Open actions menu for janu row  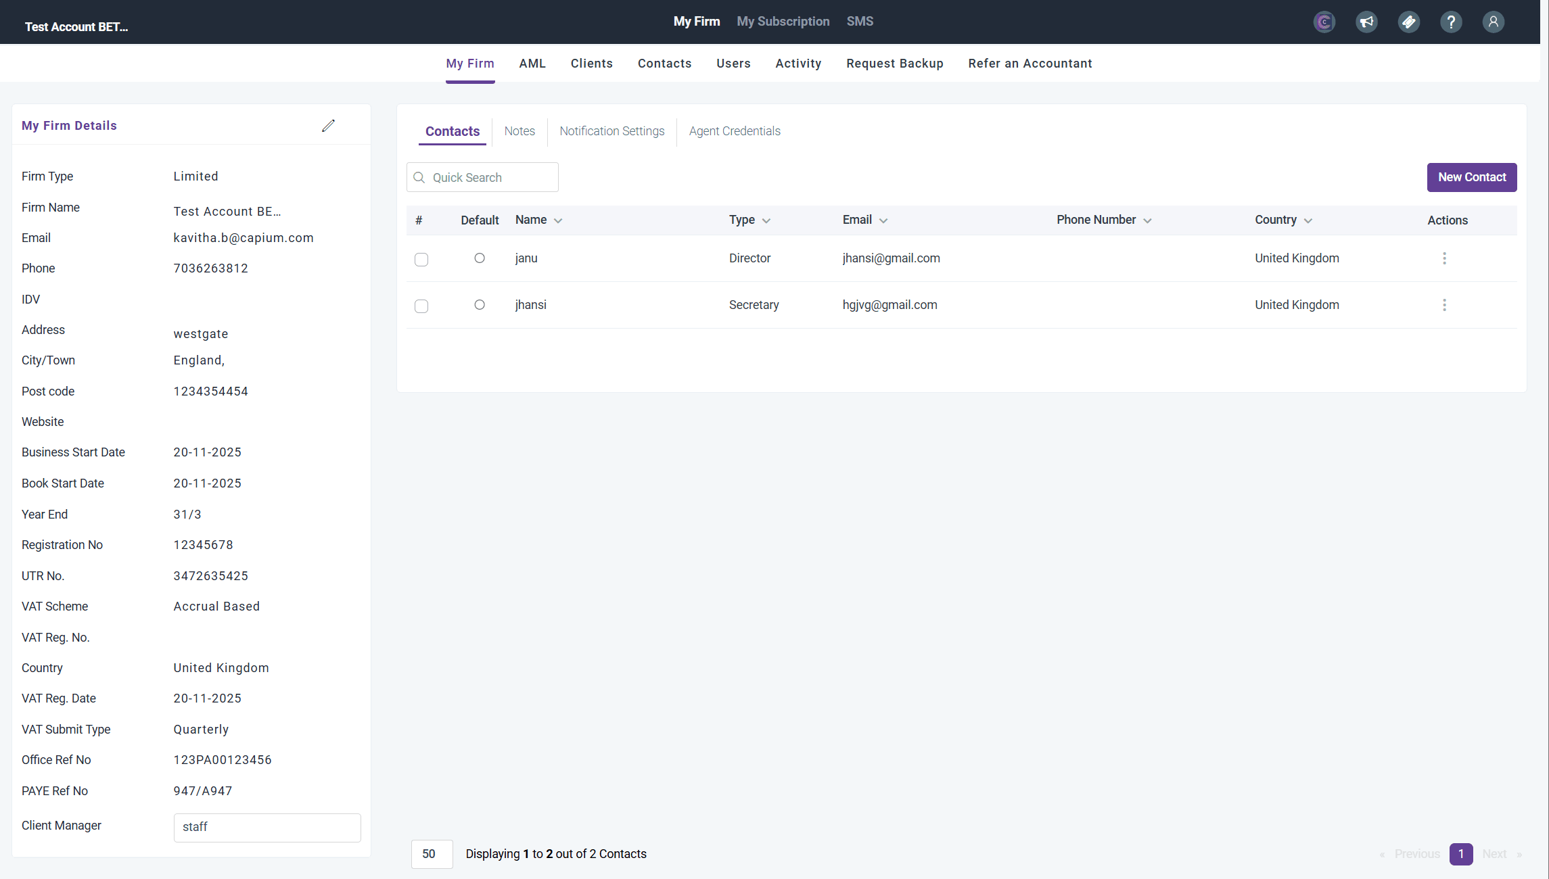(1444, 258)
